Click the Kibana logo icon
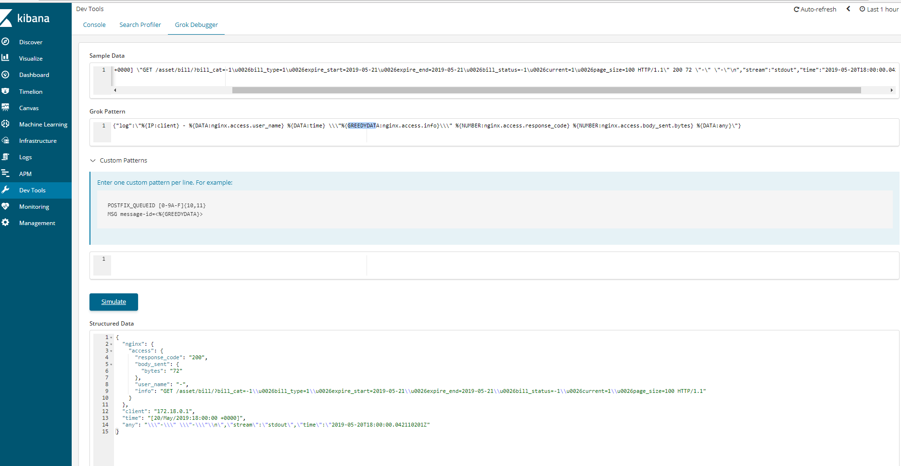 pos(6,18)
